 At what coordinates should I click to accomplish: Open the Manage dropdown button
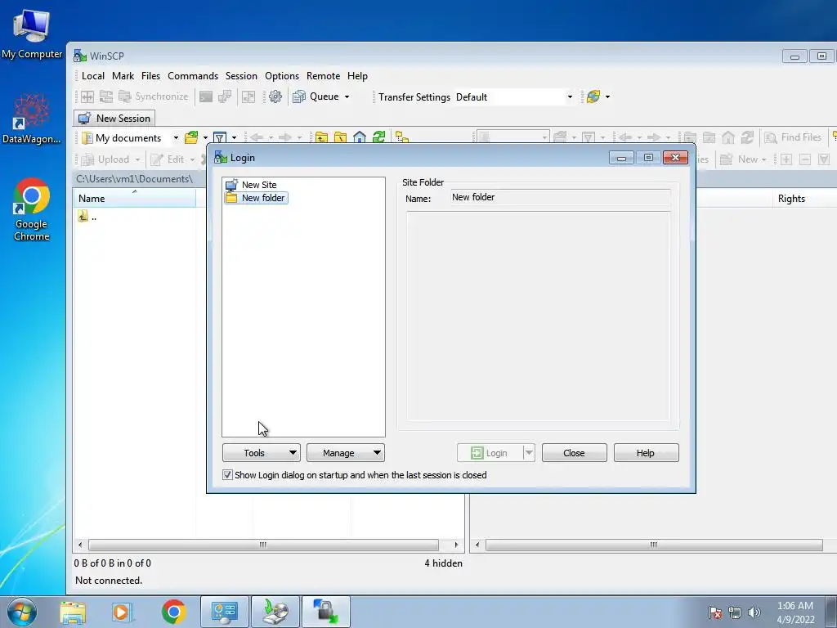(346, 453)
